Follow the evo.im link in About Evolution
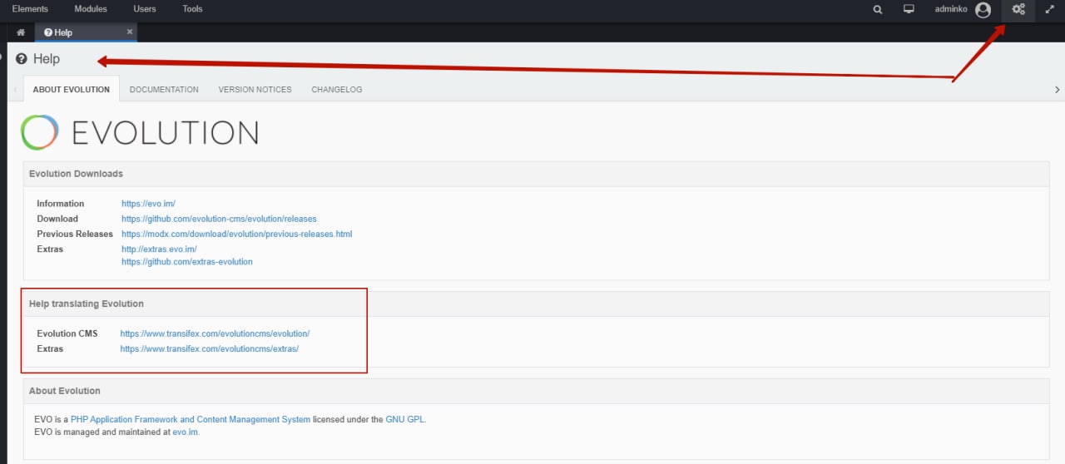The height and width of the screenshot is (464, 1065). tap(186, 432)
